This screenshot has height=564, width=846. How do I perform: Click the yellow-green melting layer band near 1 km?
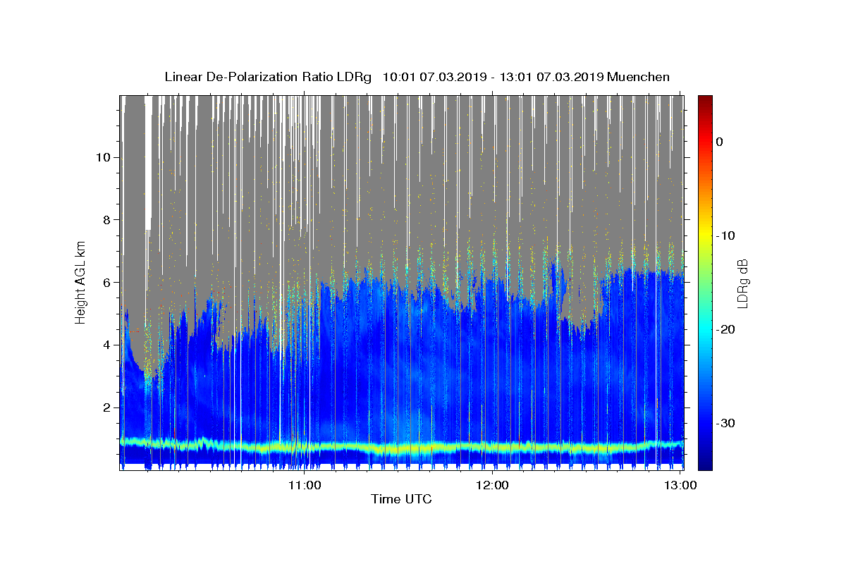pyautogui.click(x=402, y=447)
